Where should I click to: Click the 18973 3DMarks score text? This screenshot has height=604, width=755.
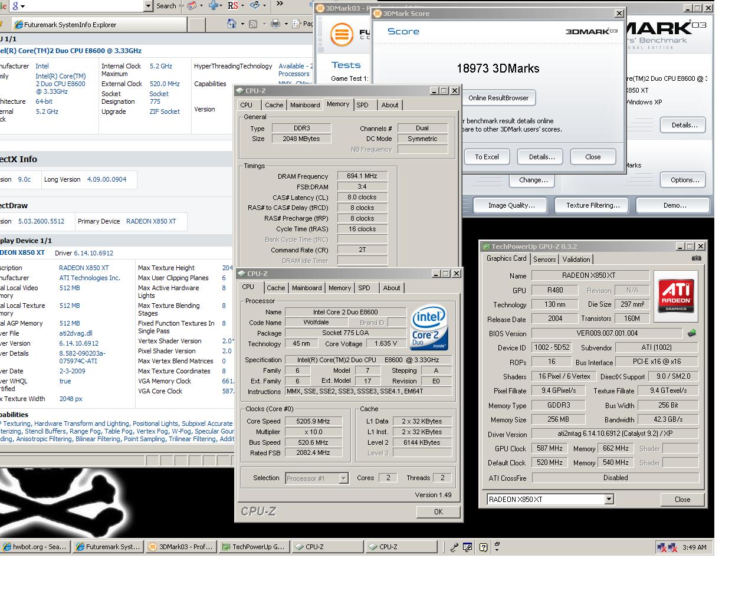click(498, 68)
